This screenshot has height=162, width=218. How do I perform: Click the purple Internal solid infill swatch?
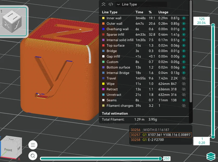[x=103, y=40]
